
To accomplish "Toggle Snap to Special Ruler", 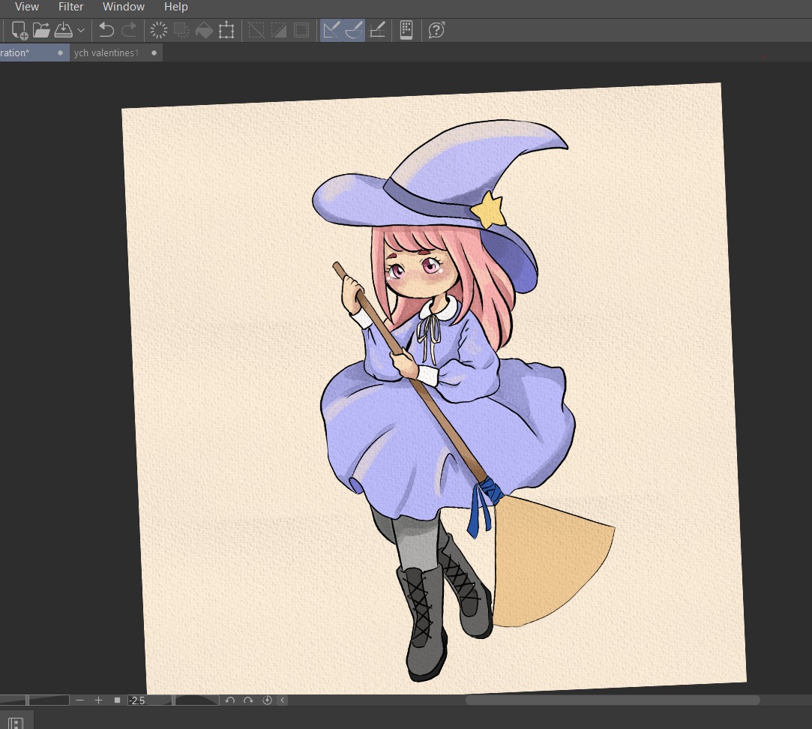I will 354,31.
